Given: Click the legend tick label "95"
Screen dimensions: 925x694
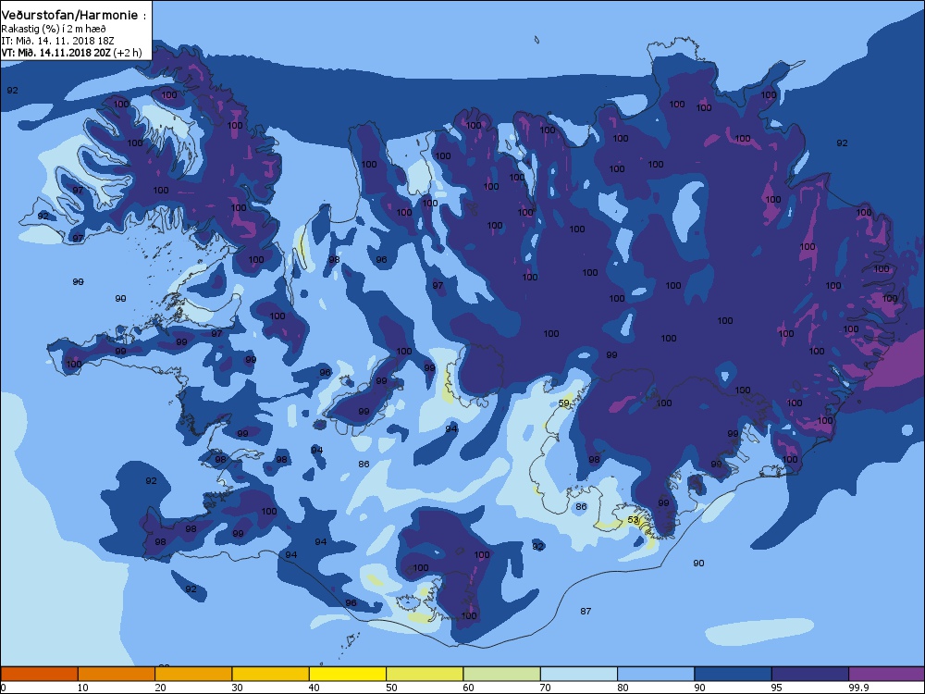Looking at the screenshot, I should click(776, 688).
